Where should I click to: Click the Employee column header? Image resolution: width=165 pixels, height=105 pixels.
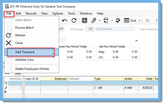click(x=54, y=79)
